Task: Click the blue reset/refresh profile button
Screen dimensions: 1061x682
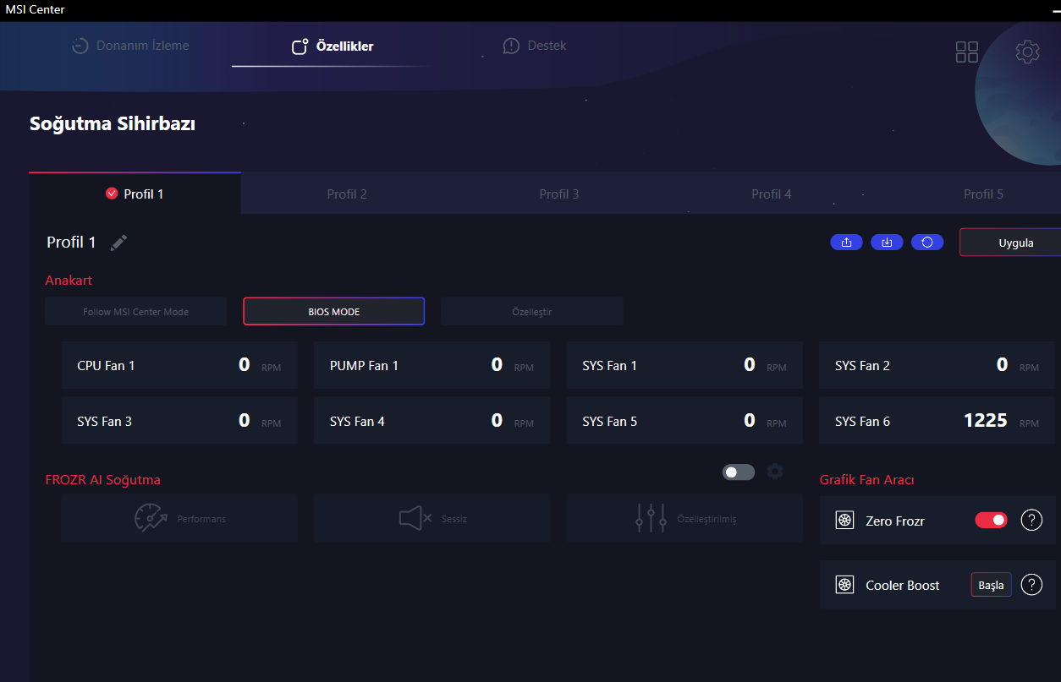Action: [x=927, y=243]
